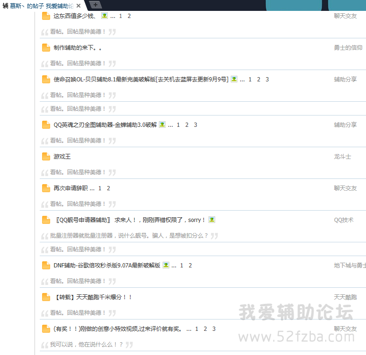The image size is (366, 355).
Task: Click the image attachment icon after 这东西值多少钱
Action: point(105,16)
